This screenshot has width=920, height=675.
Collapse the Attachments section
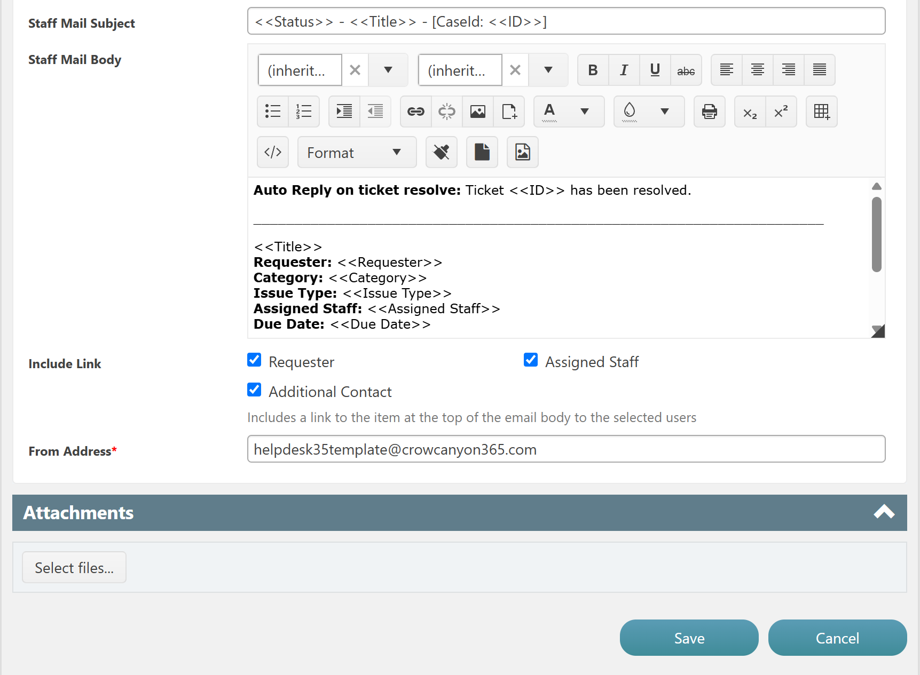884,512
